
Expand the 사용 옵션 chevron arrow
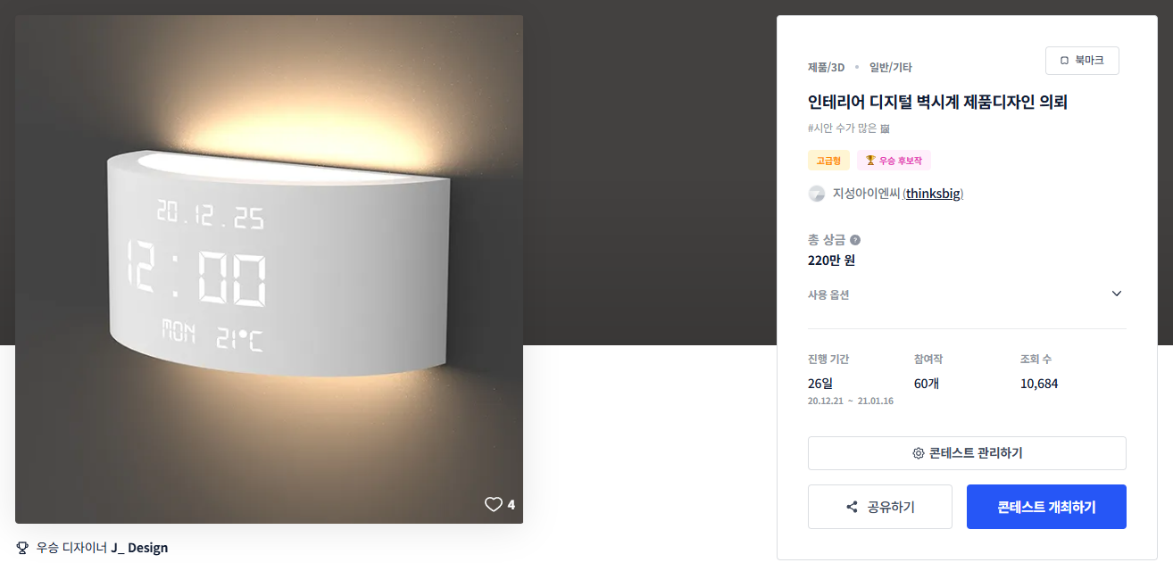pos(1116,294)
